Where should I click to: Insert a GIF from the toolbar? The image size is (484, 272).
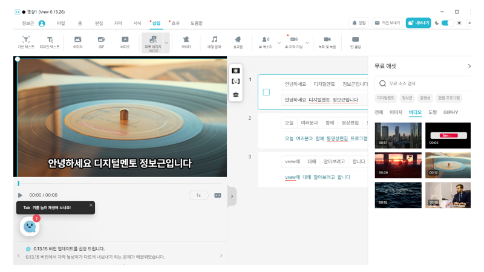pyautogui.click(x=102, y=42)
